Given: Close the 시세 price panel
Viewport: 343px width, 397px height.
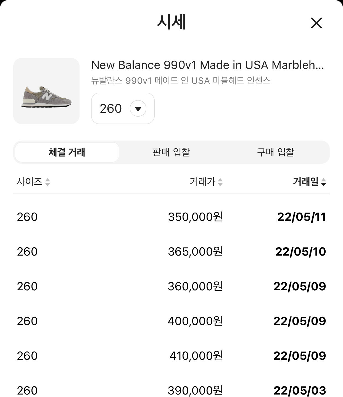Looking at the screenshot, I should click(316, 23).
